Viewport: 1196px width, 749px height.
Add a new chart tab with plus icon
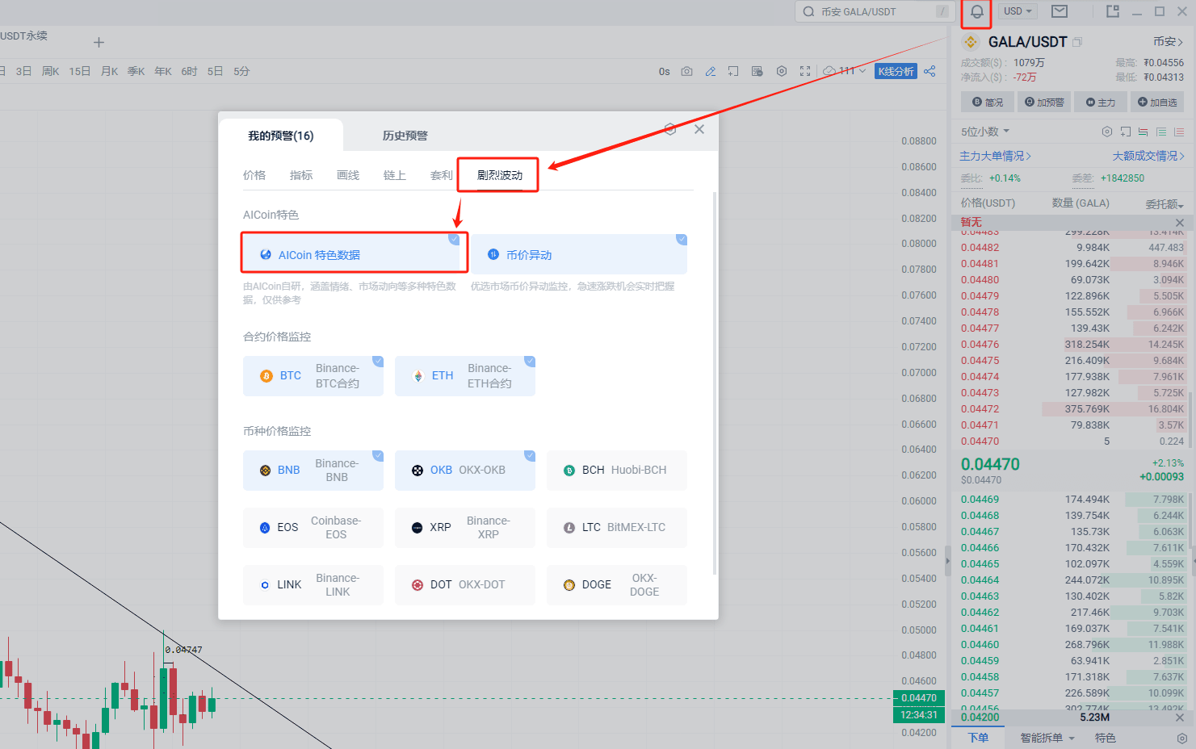[99, 42]
